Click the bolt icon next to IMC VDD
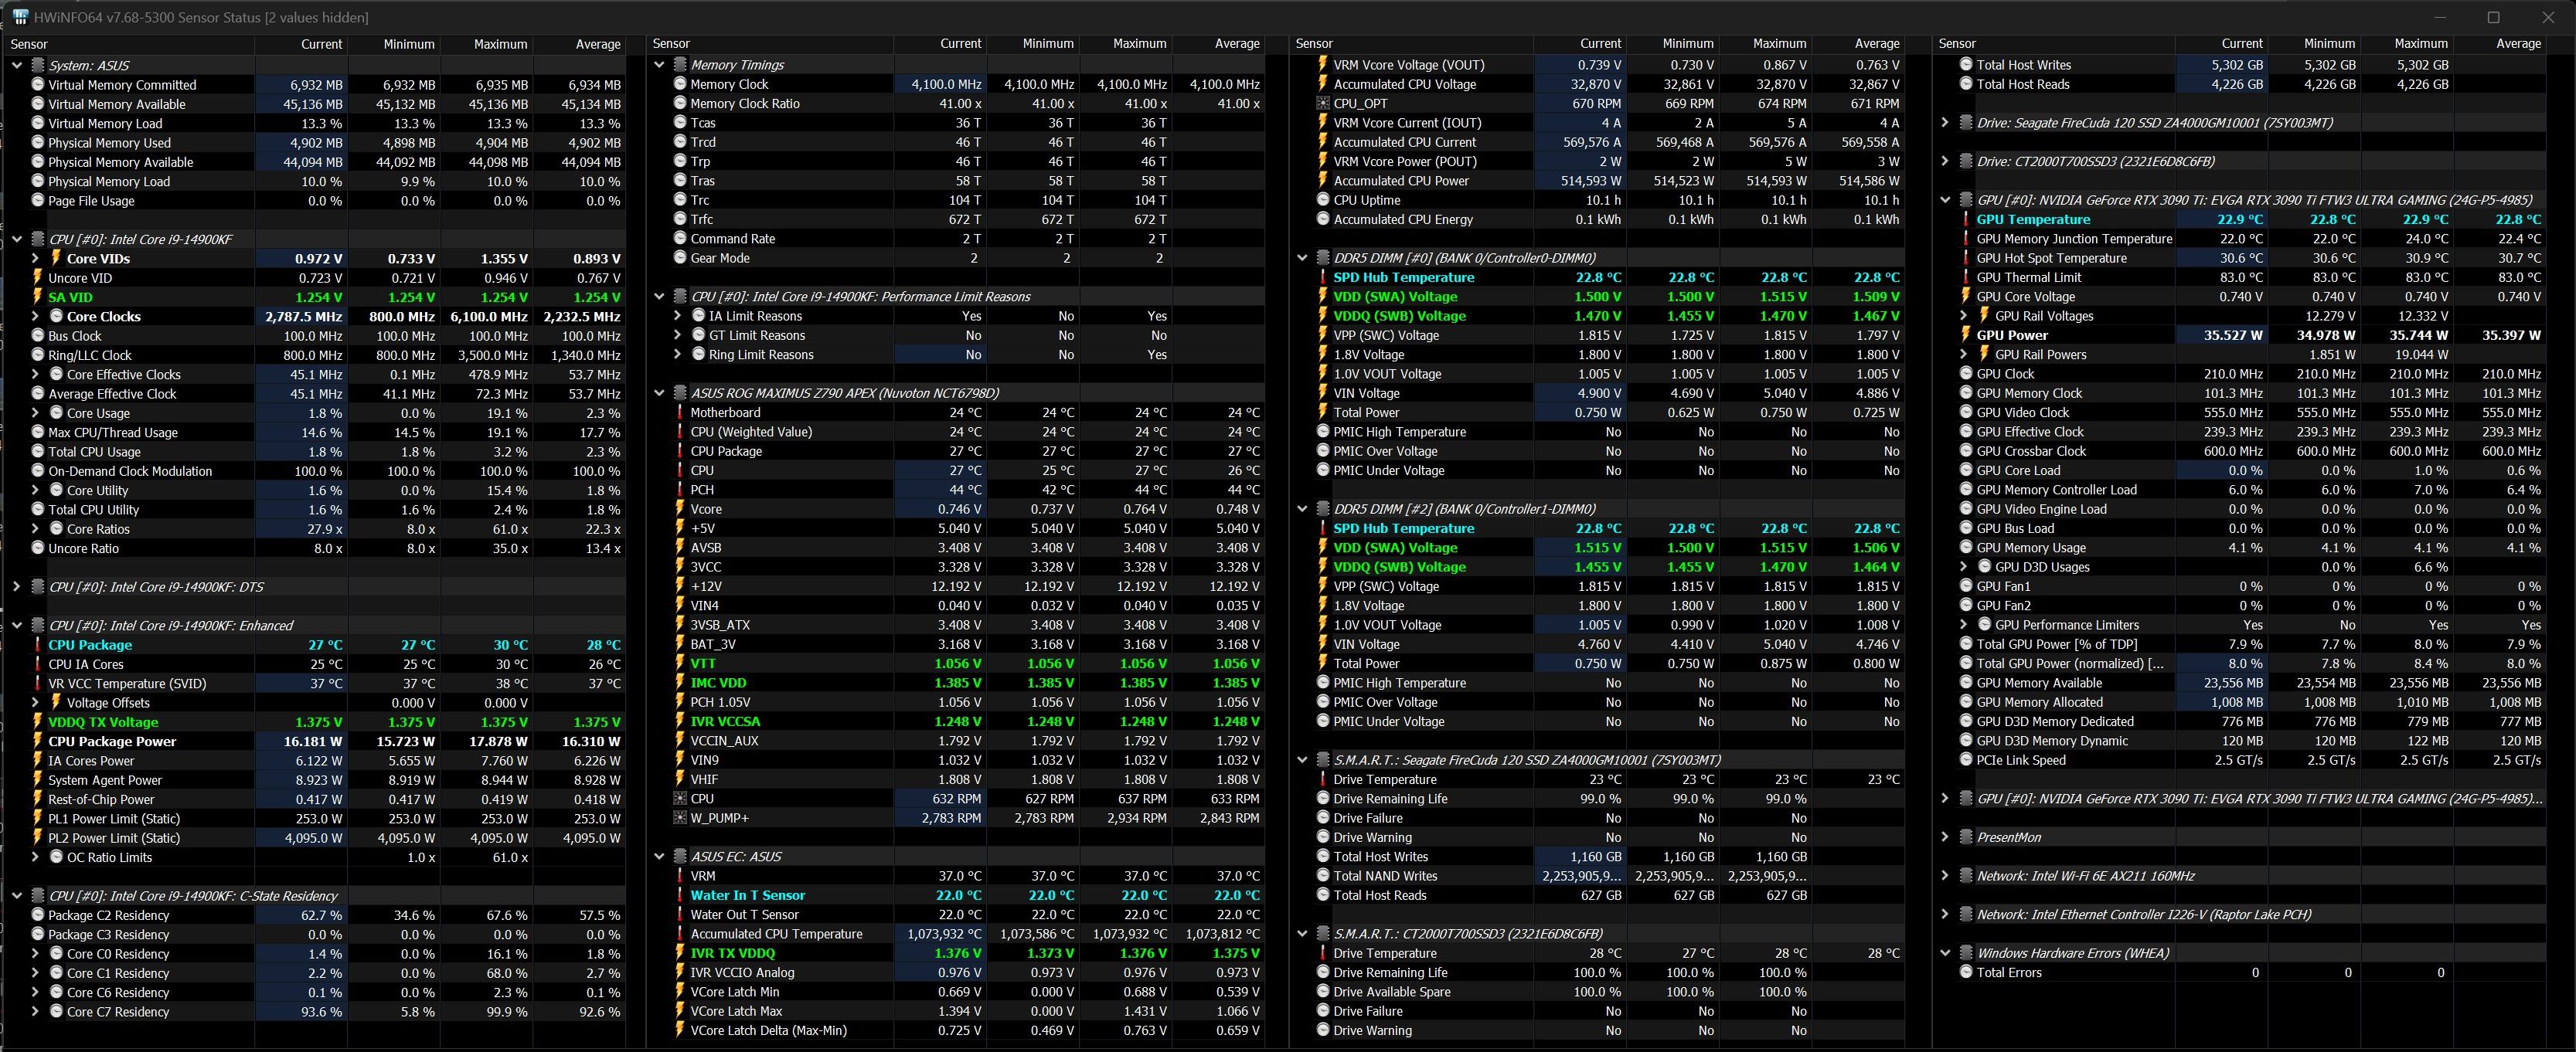This screenshot has width=2576, height=1052. click(x=680, y=682)
